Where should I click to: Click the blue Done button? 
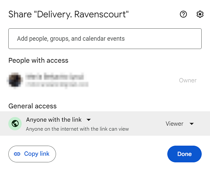pyautogui.click(x=184, y=154)
